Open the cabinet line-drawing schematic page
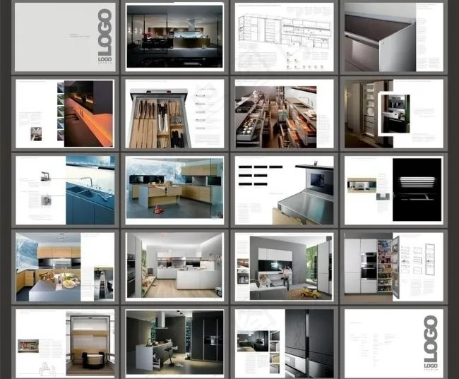The image size is (459, 379). 284,37
